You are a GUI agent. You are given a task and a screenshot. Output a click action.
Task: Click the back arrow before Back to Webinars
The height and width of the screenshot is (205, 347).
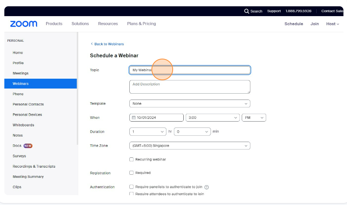coord(92,44)
